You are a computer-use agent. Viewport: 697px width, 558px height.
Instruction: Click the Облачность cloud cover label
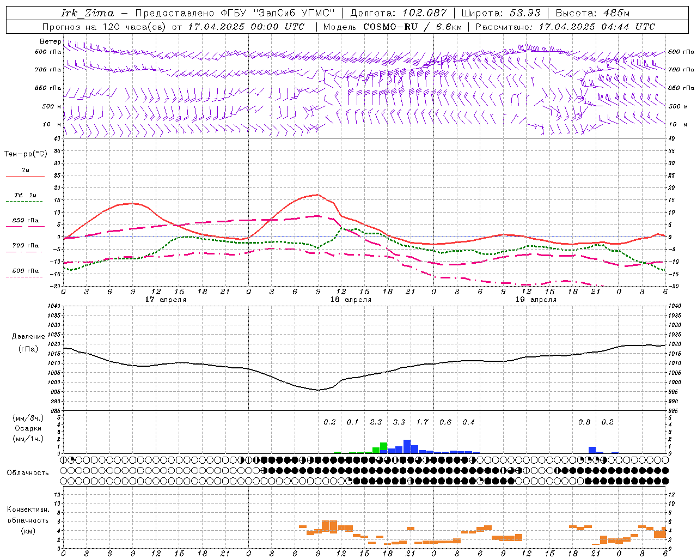click(x=28, y=473)
